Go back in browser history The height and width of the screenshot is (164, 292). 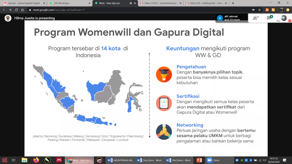pyautogui.click(x=4, y=10)
